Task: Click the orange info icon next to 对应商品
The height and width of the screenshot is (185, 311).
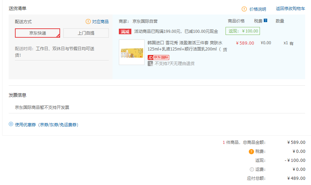Action: pos(88,21)
